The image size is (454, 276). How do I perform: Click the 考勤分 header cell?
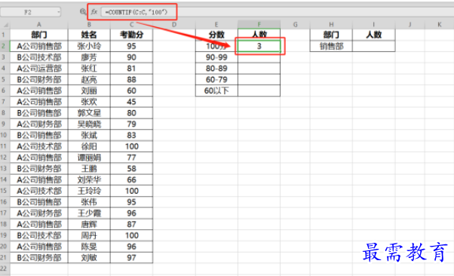point(131,35)
